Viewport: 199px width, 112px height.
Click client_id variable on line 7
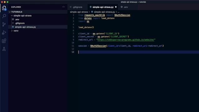84,34
